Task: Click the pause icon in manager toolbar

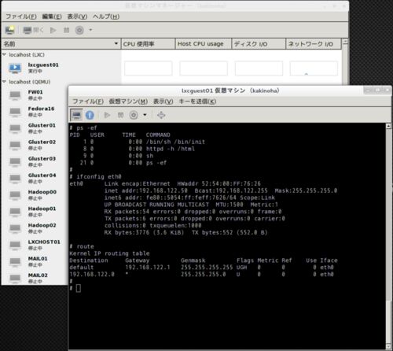Action: (x=67, y=30)
